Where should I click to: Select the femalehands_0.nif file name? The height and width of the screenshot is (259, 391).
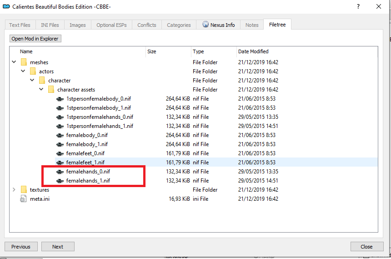pyautogui.click(x=88, y=172)
